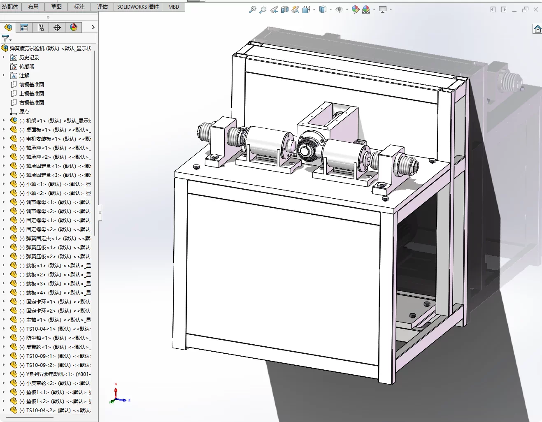Expand the 主轴<1> tree item
542x422 pixels.
4,320
